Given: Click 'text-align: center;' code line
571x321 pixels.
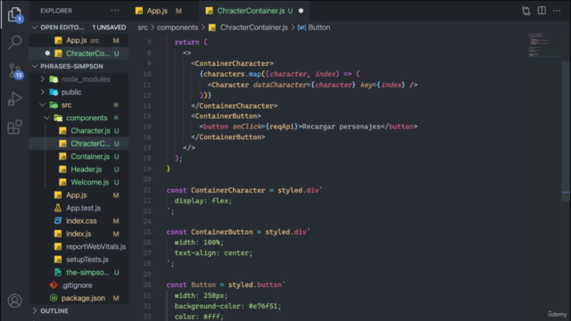Looking at the screenshot, I should tap(213, 253).
